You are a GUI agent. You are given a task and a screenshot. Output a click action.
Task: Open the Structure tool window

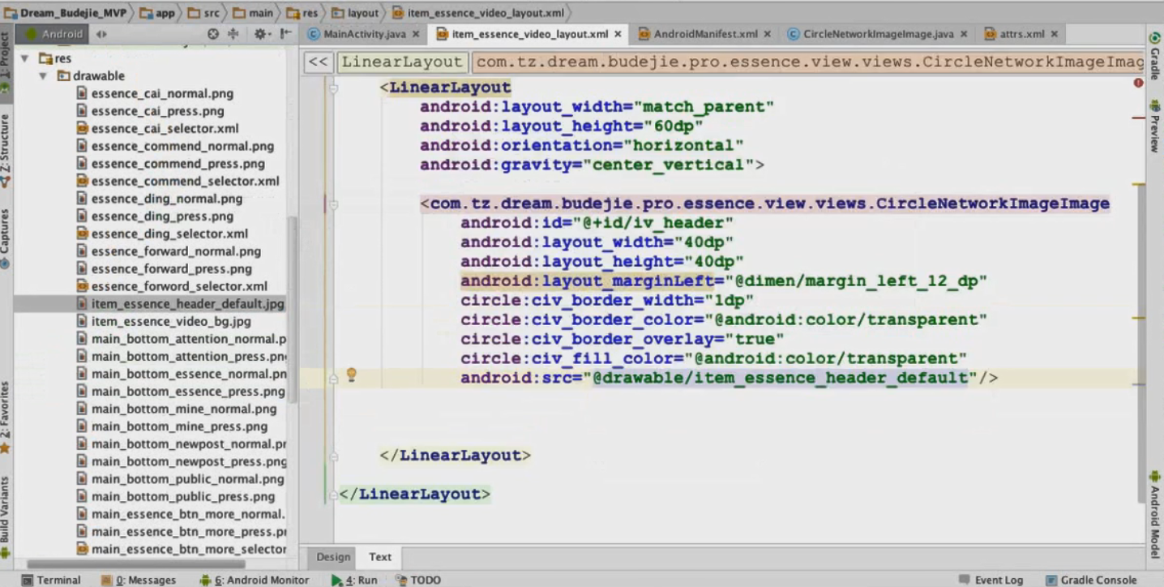click(x=6, y=149)
